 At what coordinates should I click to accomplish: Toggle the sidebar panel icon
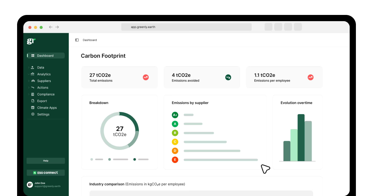click(x=77, y=40)
